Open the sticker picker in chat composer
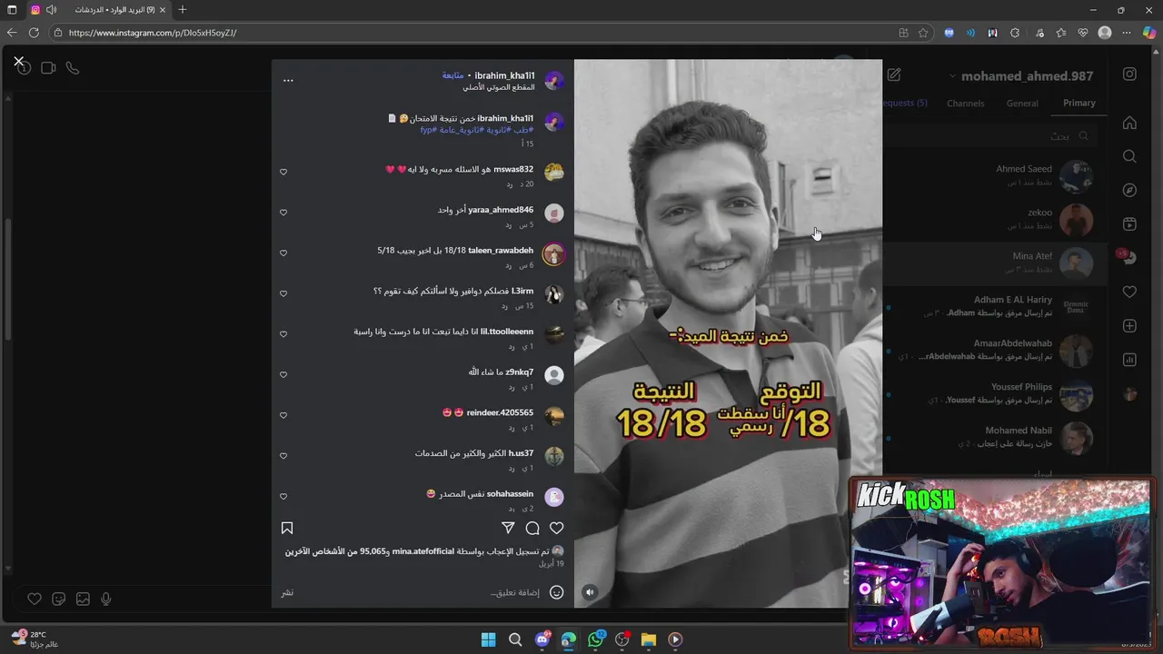The width and height of the screenshot is (1163, 654). [x=59, y=599]
